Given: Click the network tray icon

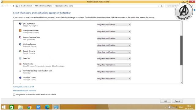Looking at the screenshot, I should (x=176, y=107).
